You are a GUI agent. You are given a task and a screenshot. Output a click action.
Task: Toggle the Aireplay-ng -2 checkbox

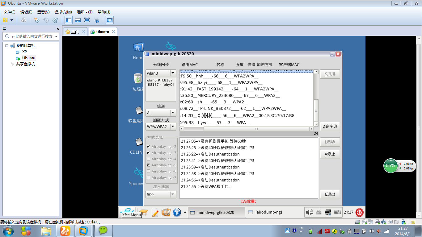(149, 147)
